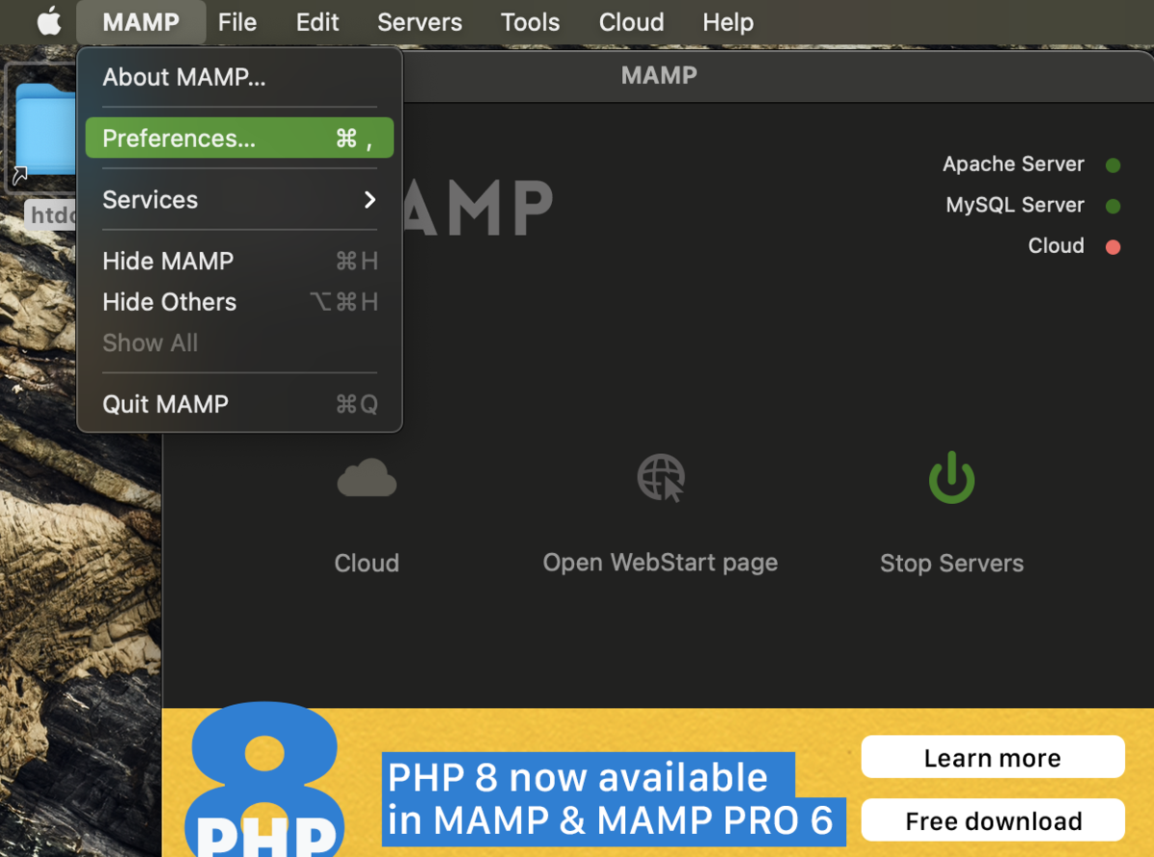This screenshot has width=1154, height=857.
Task: Click the PHP 8 logo in the banner
Action: [x=263, y=789]
